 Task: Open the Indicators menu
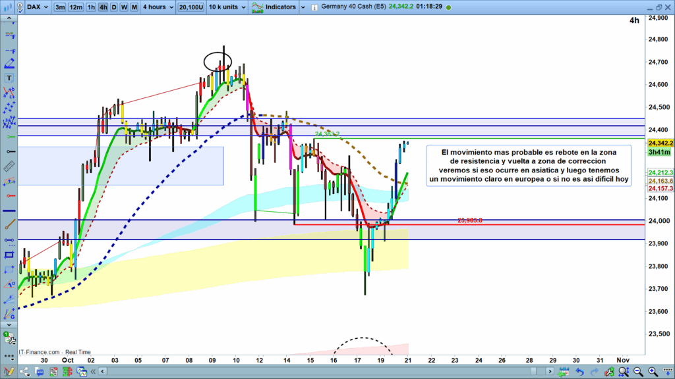point(279,7)
